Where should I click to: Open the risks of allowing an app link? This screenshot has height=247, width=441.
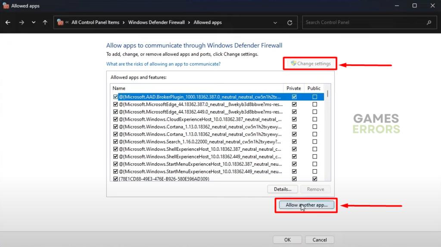pos(163,64)
